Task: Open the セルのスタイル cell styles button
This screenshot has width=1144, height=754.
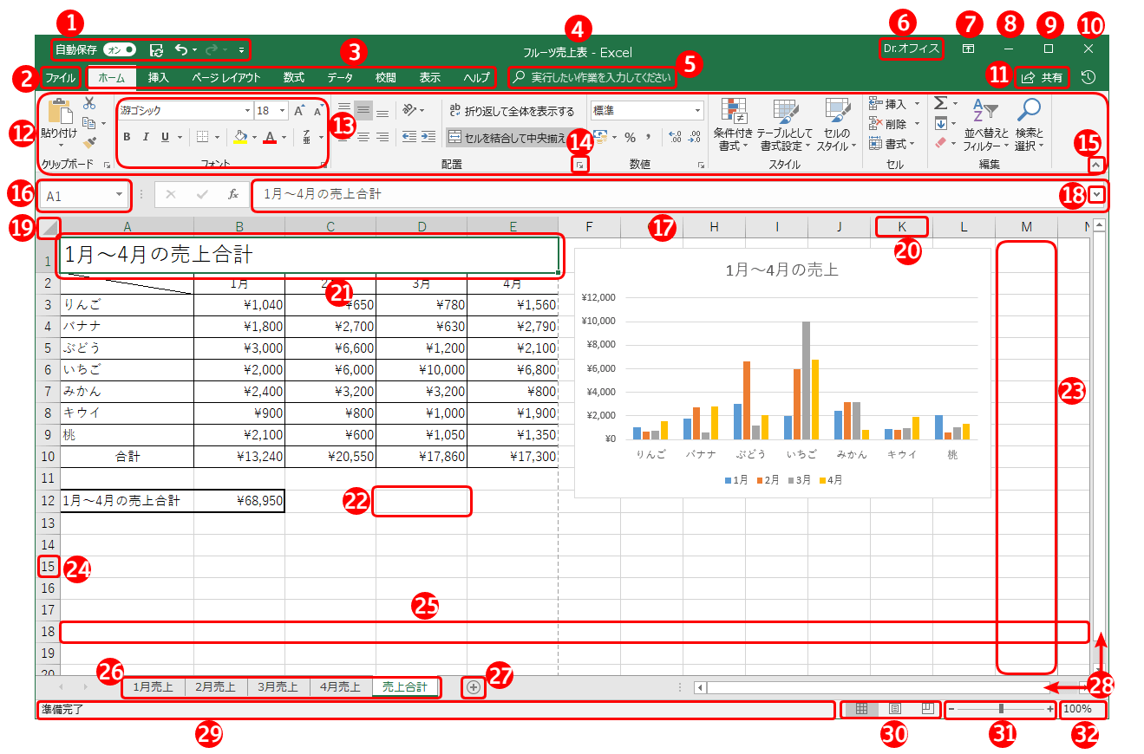Action: (x=837, y=125)
